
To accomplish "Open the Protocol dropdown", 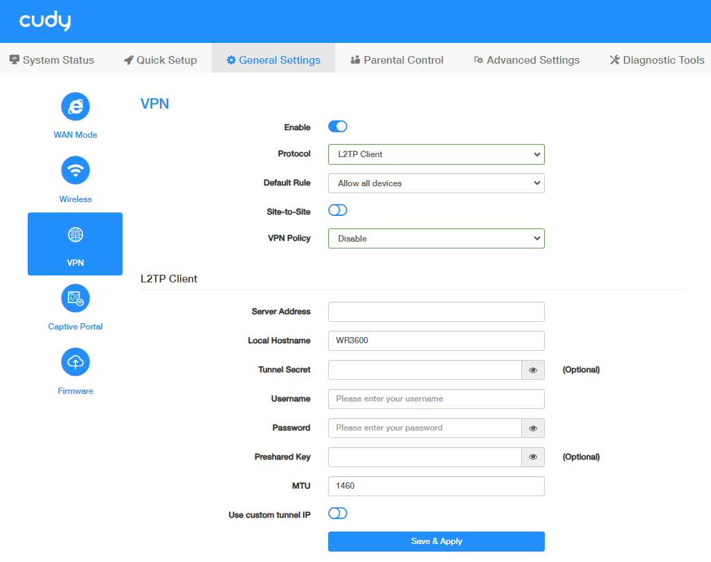I will 436,154.
